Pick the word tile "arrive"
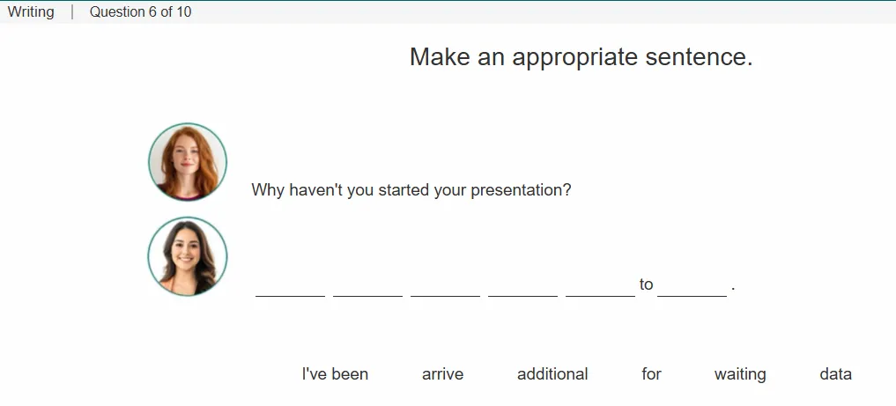Image resolution: width=896 pixels, height=406 pixels. [x=442, y=374]
